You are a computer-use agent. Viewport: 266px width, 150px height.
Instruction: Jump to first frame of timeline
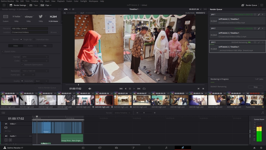(121, 89)
